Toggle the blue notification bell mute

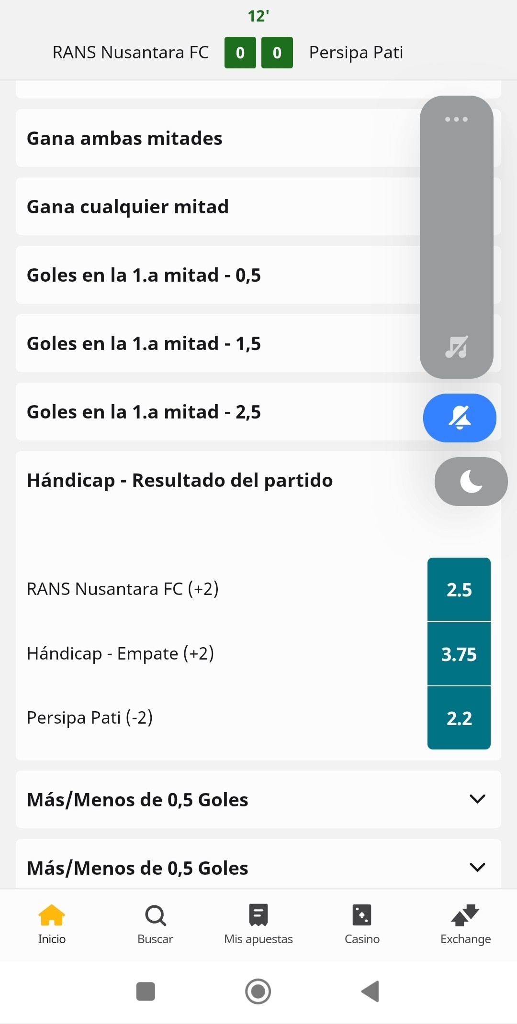coord(460,418)
